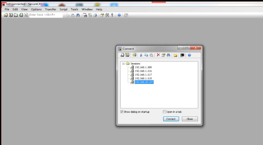Click the Reconnect green-arrow icon in main toolbar

(x=21, y=15)
